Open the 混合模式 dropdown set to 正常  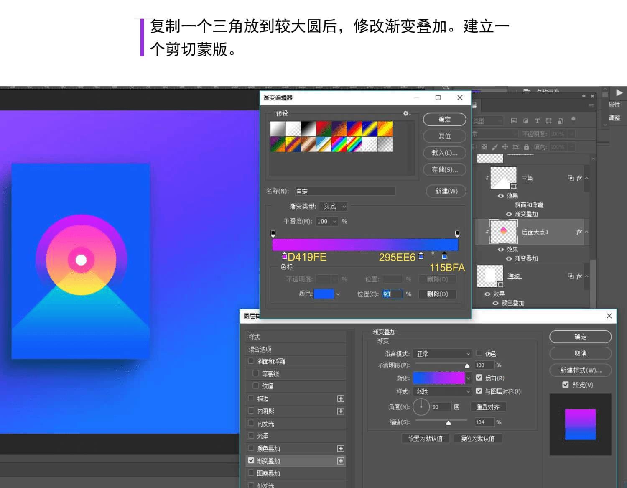pyautogui.click(x=442, y=354)
